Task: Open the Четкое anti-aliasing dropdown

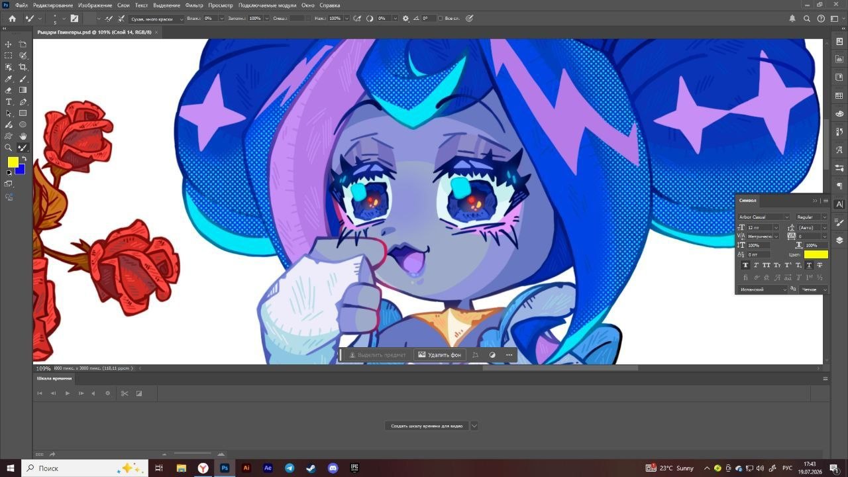Action: 814,290
